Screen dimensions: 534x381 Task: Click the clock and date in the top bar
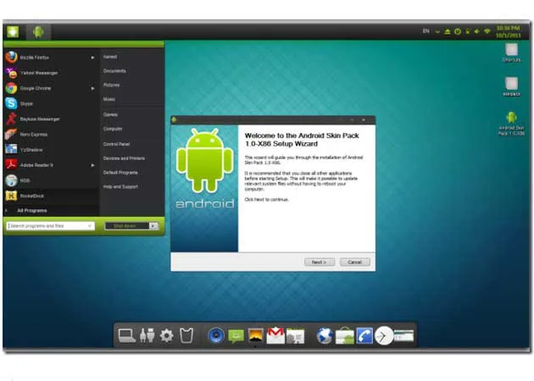(x=509, y=31)
